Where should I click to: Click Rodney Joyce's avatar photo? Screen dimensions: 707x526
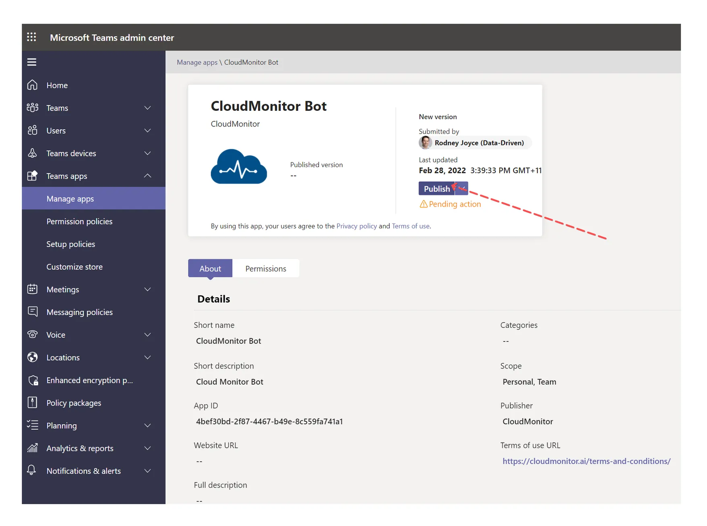(x=425, y=143)
